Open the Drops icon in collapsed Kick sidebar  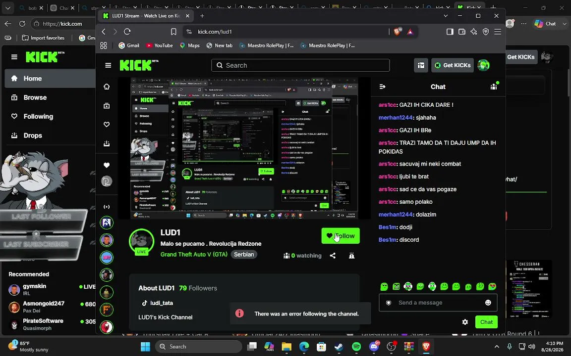click(107, 143)
